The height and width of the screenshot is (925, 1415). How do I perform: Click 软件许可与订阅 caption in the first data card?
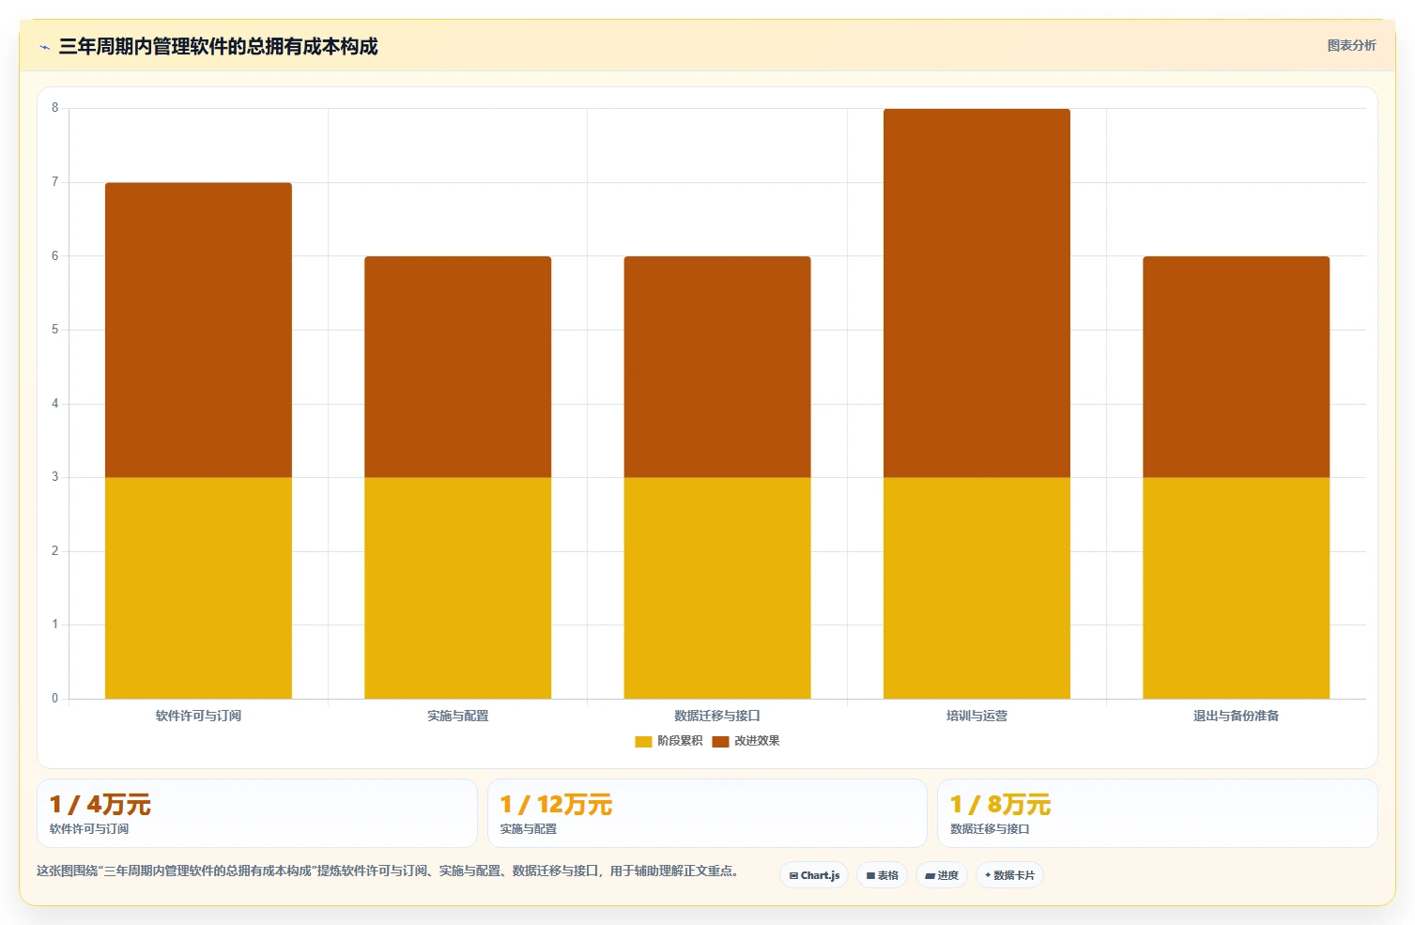click(89, 829)
